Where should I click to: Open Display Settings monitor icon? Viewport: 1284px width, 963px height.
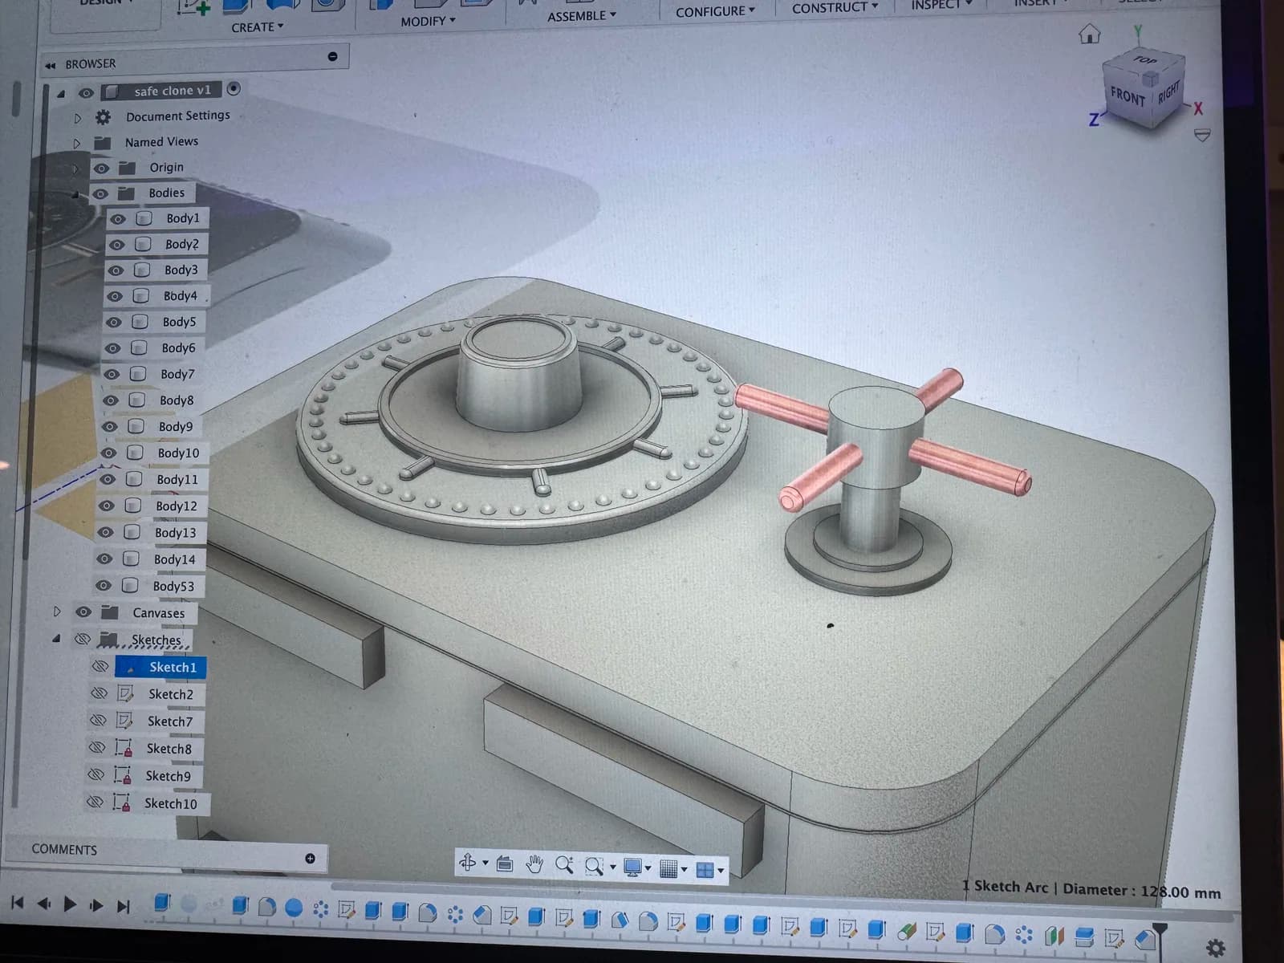633,868
